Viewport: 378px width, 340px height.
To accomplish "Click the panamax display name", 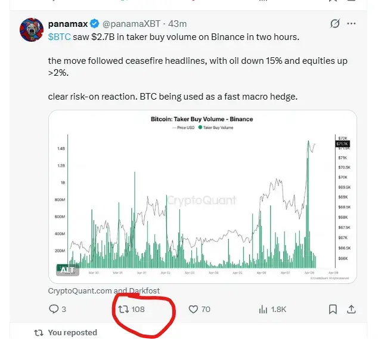I will click(67, 24).
